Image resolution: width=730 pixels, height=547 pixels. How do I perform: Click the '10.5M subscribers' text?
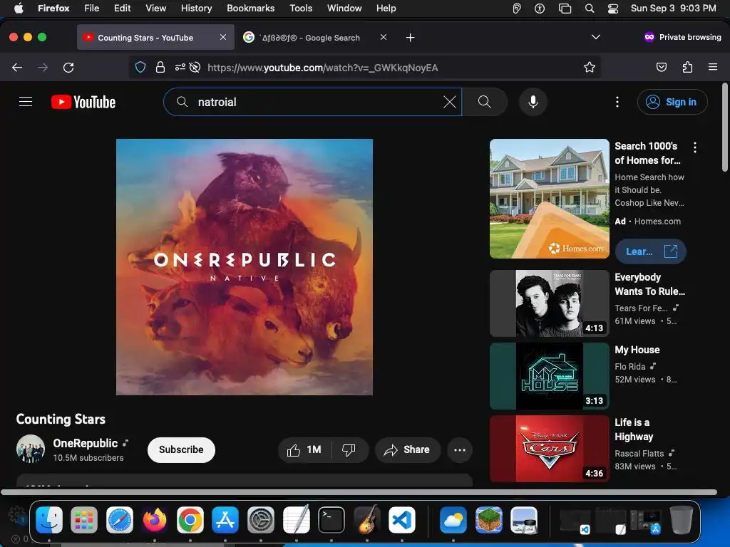(x=88, y=458)
